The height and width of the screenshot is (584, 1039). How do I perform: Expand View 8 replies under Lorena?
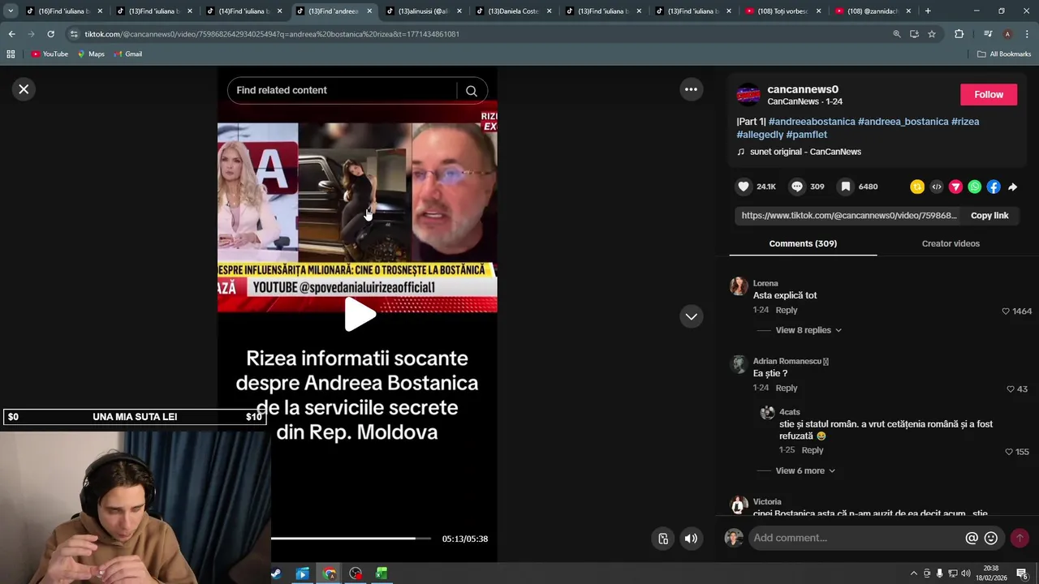click(808, 330)
